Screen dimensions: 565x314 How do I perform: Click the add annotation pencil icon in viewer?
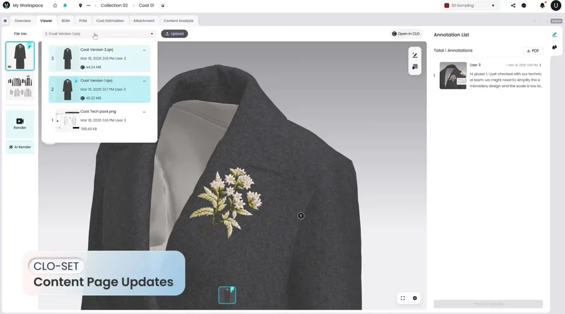(415, 55)
